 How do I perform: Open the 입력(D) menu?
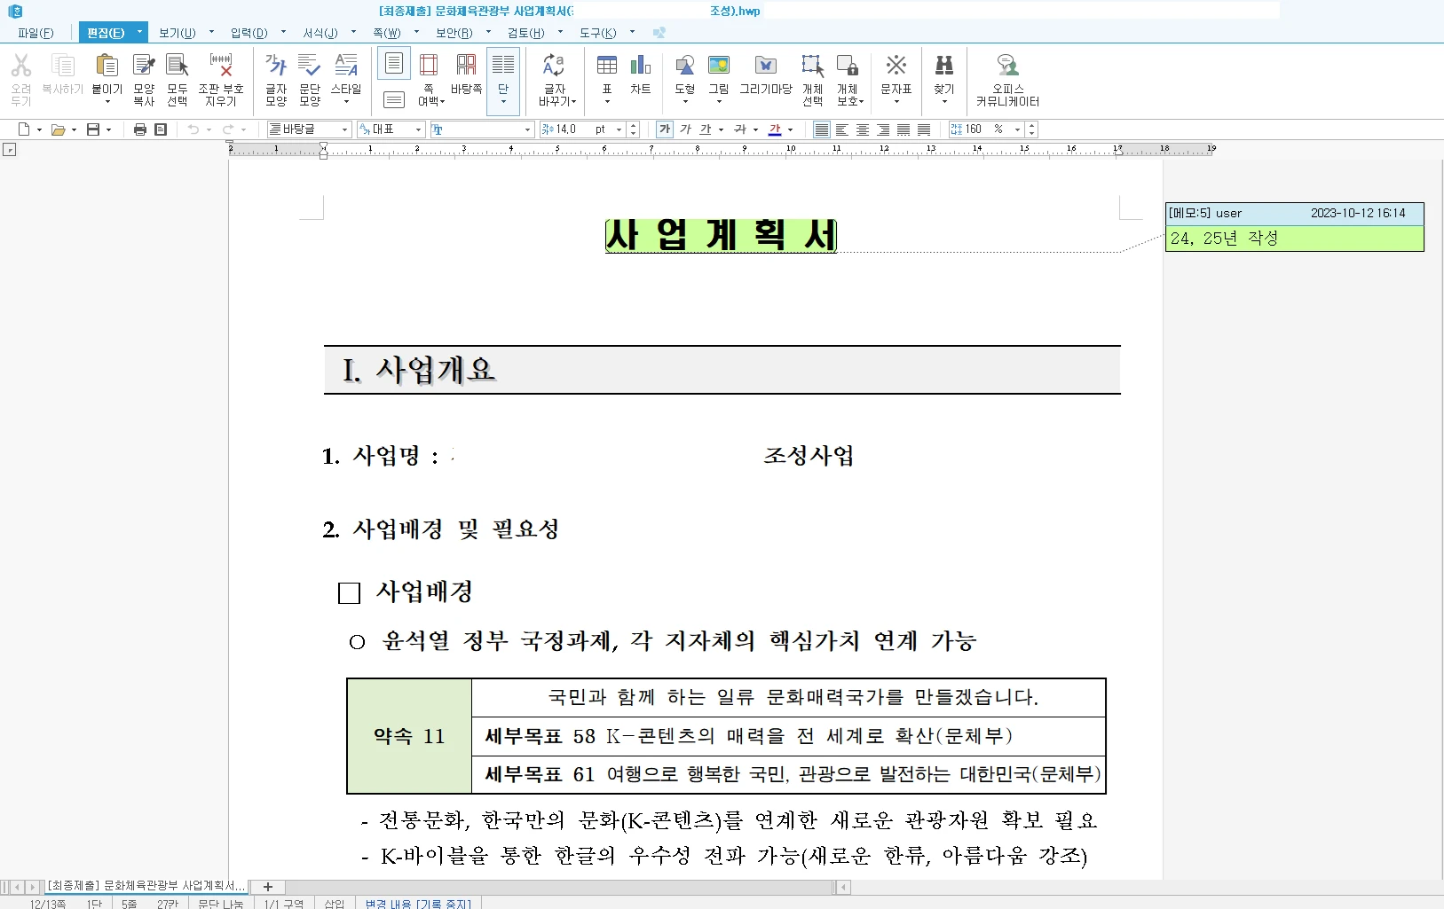[x=249, y=33]
